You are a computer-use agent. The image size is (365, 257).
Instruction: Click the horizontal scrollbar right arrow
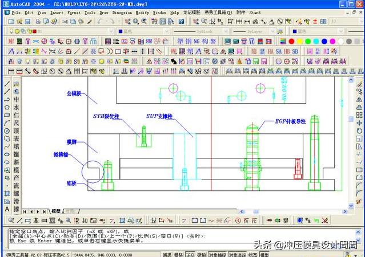click(345, 211)
